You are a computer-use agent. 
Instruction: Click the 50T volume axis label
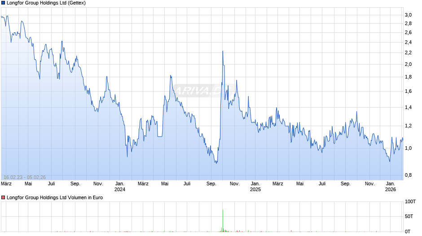click(409, 216)
